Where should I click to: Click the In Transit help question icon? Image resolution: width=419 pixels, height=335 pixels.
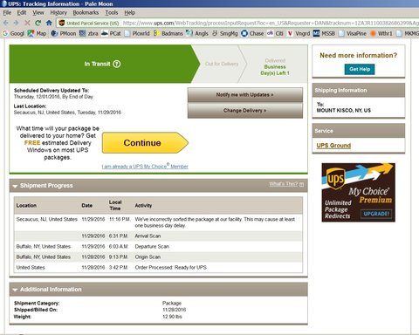(117, 64)
